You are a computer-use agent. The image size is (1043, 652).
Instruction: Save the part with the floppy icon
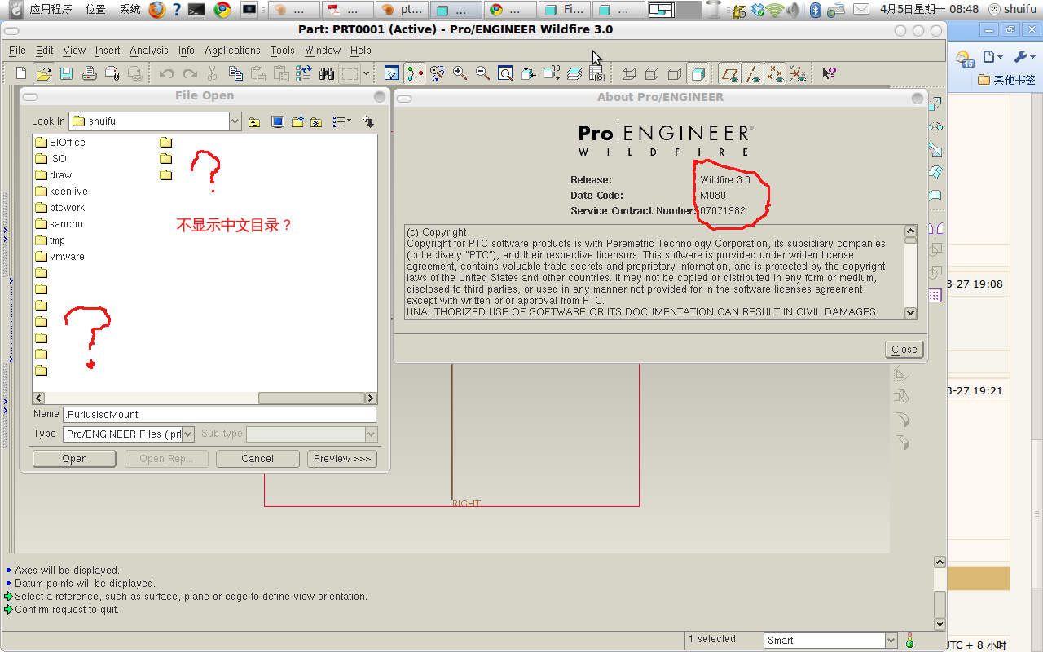coord(67,73)
